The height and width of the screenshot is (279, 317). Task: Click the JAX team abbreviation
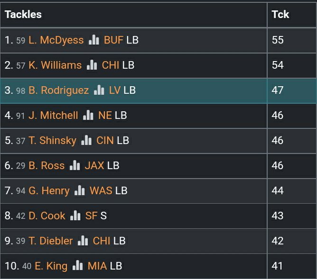coord(94,165)
